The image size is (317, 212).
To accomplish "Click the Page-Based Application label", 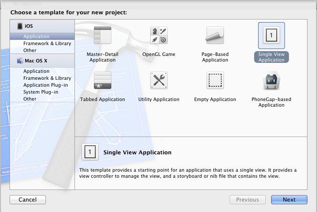I will [215, 57].
